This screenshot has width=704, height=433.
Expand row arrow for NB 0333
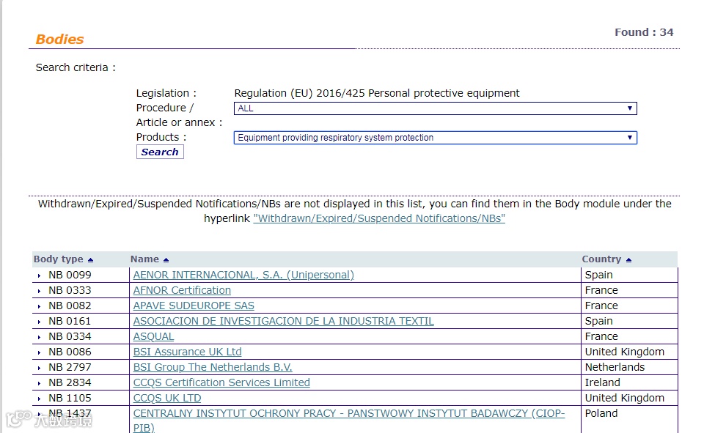pyautogui.click(x=40, y=291)
